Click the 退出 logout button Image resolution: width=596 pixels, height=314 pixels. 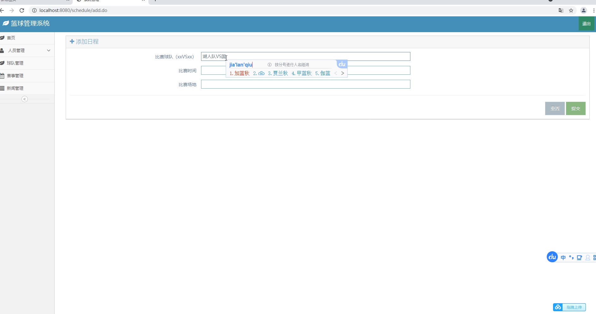[586, 24]
